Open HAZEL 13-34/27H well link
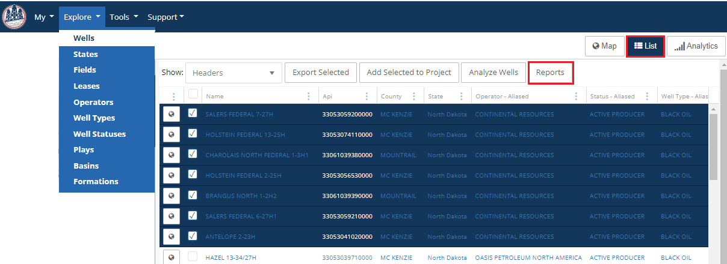 click(x=231, y=258)
